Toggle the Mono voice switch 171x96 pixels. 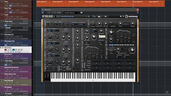48,24
